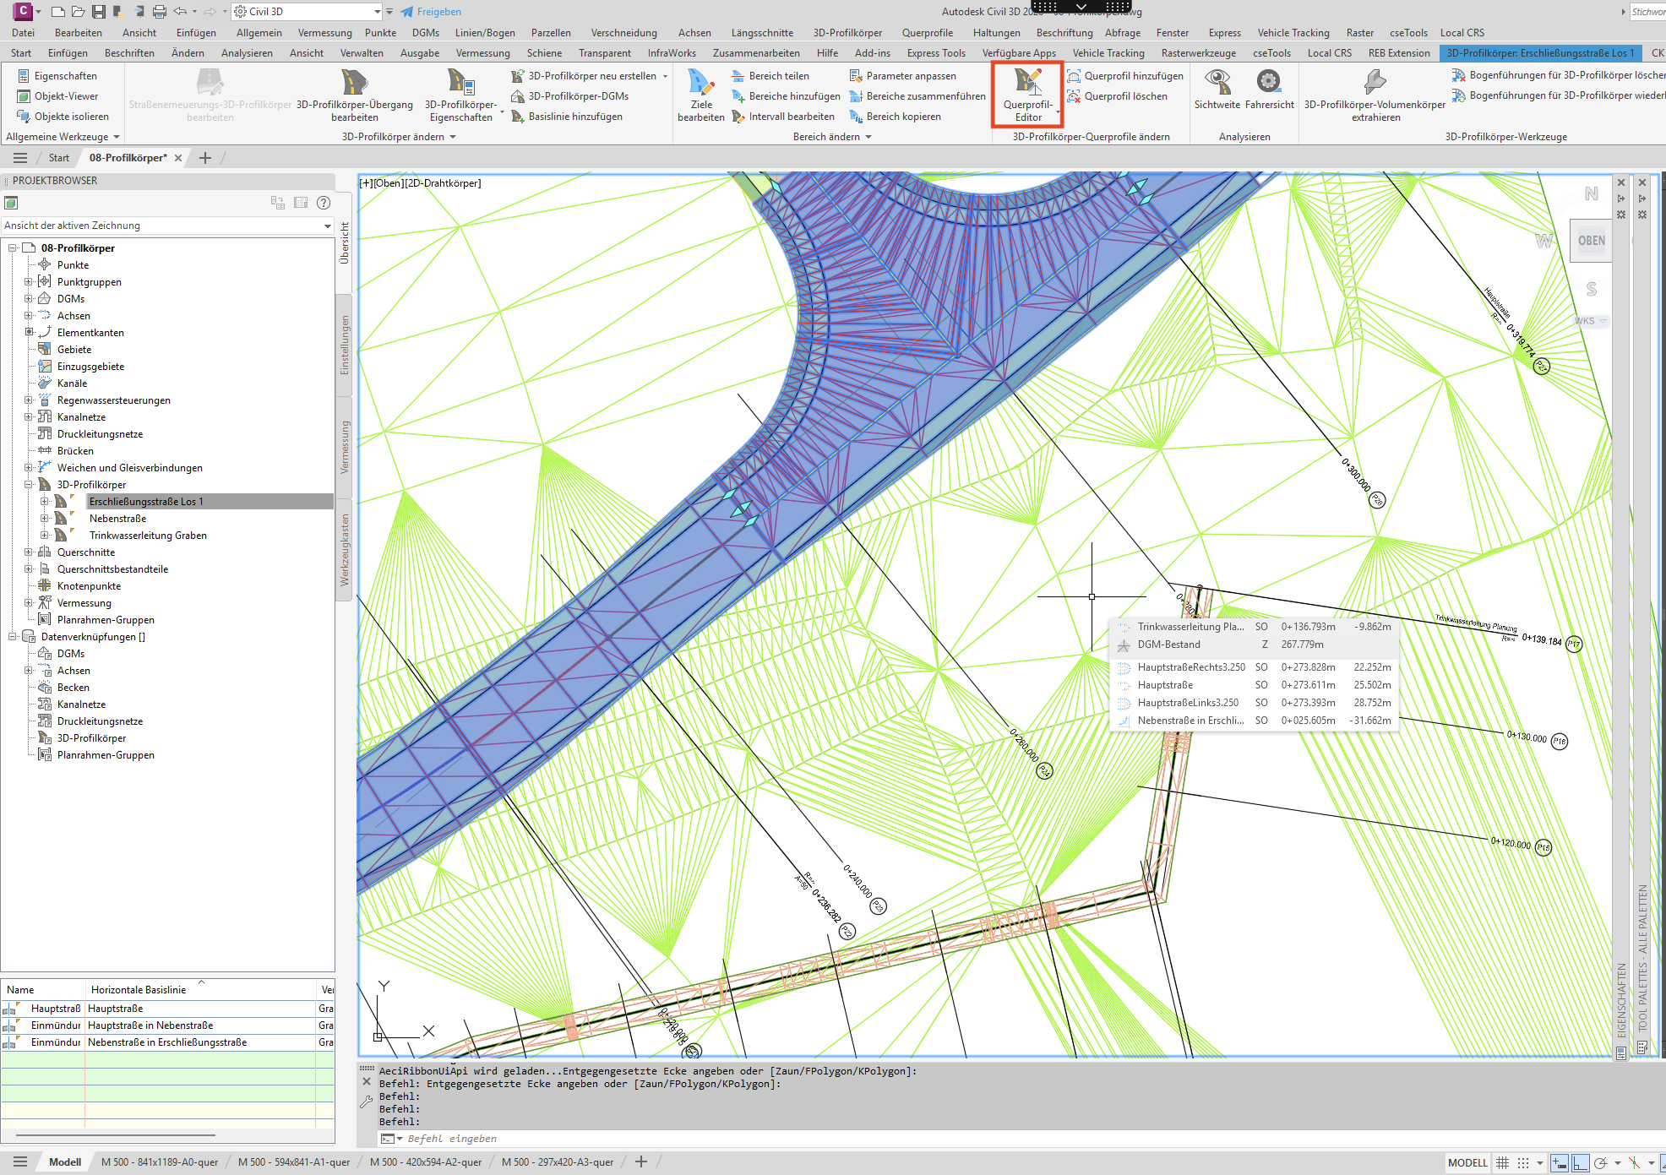Click the application menu hamburger icon beside Start tab

point(20,158)
